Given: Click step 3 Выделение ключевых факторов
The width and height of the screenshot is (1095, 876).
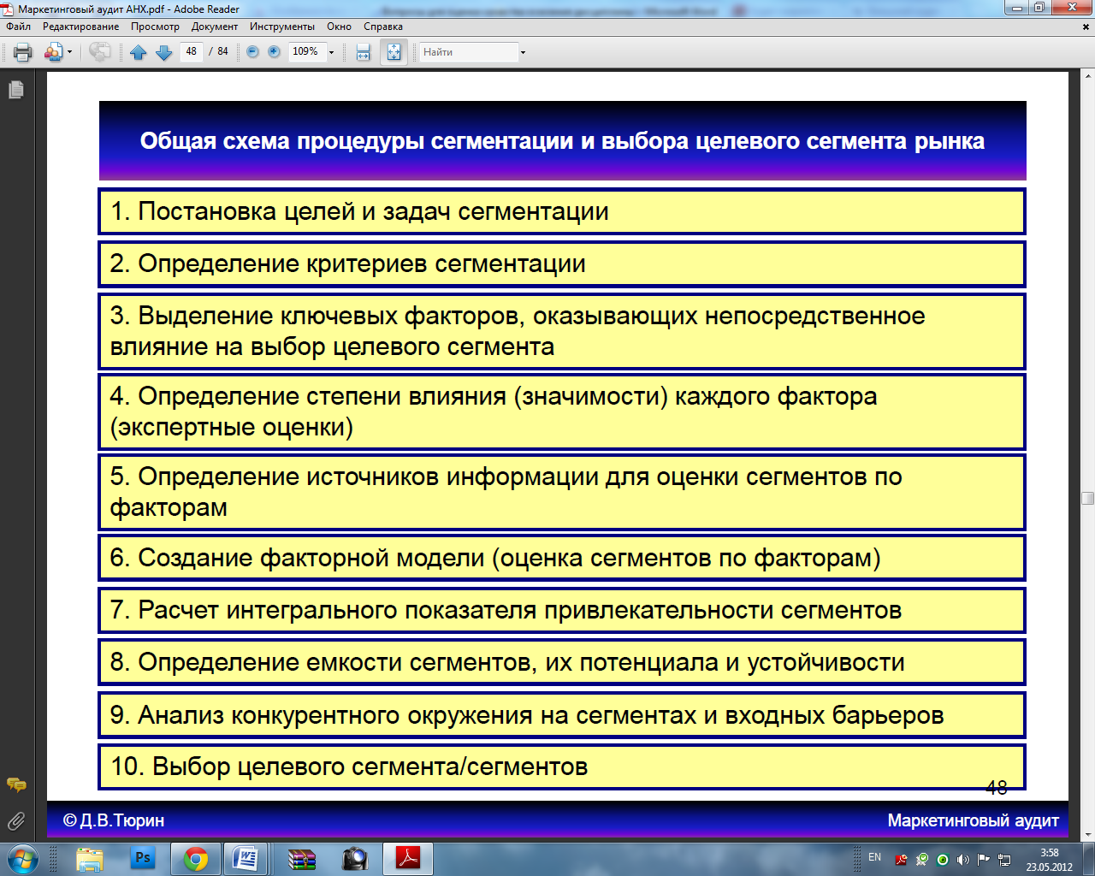Looking at the screenshot, I should click(562, 331).
